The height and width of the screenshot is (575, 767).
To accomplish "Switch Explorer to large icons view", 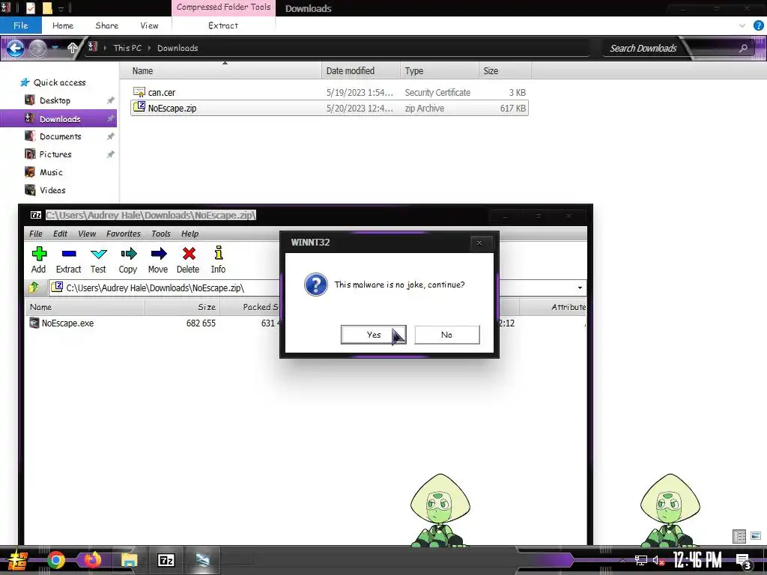I will pyautogui.click(x=756, y=536).
